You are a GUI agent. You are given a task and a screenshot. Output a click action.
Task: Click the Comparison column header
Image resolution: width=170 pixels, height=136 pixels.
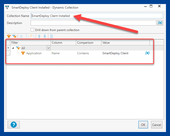tap(89, 43)
